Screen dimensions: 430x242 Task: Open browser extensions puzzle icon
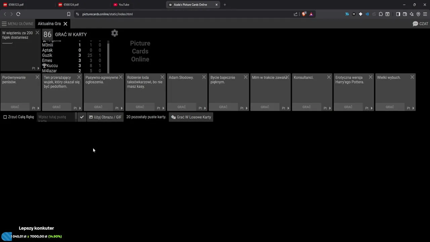point(381,14)
